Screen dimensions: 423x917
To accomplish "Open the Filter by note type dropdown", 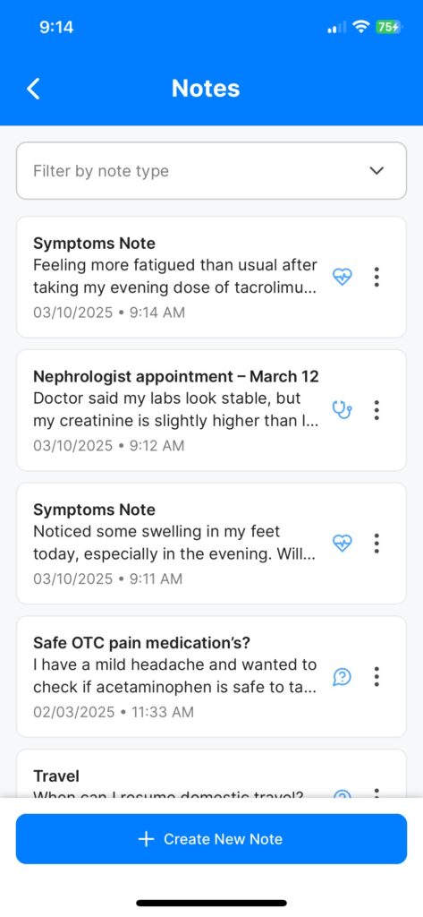I will 211,171.
